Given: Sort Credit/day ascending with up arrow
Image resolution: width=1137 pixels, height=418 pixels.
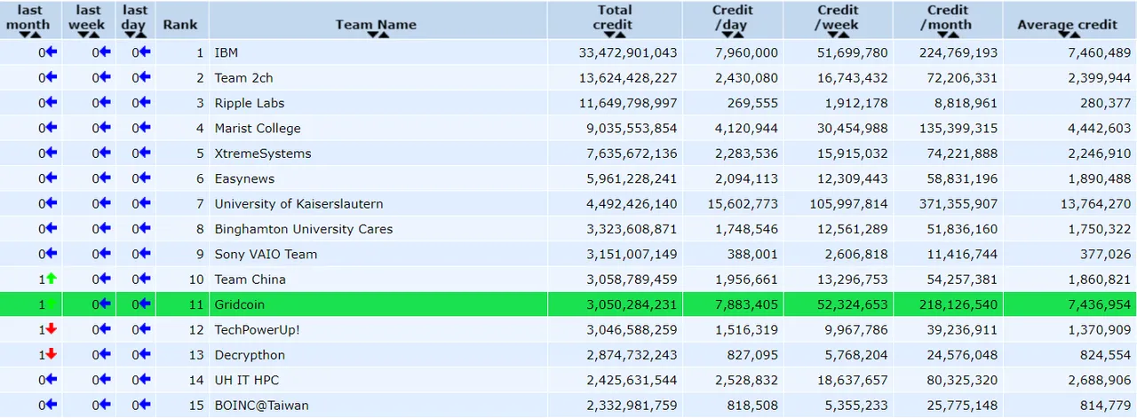Looking at the screenshot, I should click(x=738, y=35).
